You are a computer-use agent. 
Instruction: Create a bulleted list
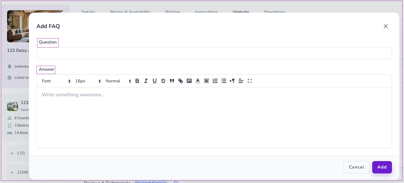(224, 81)
